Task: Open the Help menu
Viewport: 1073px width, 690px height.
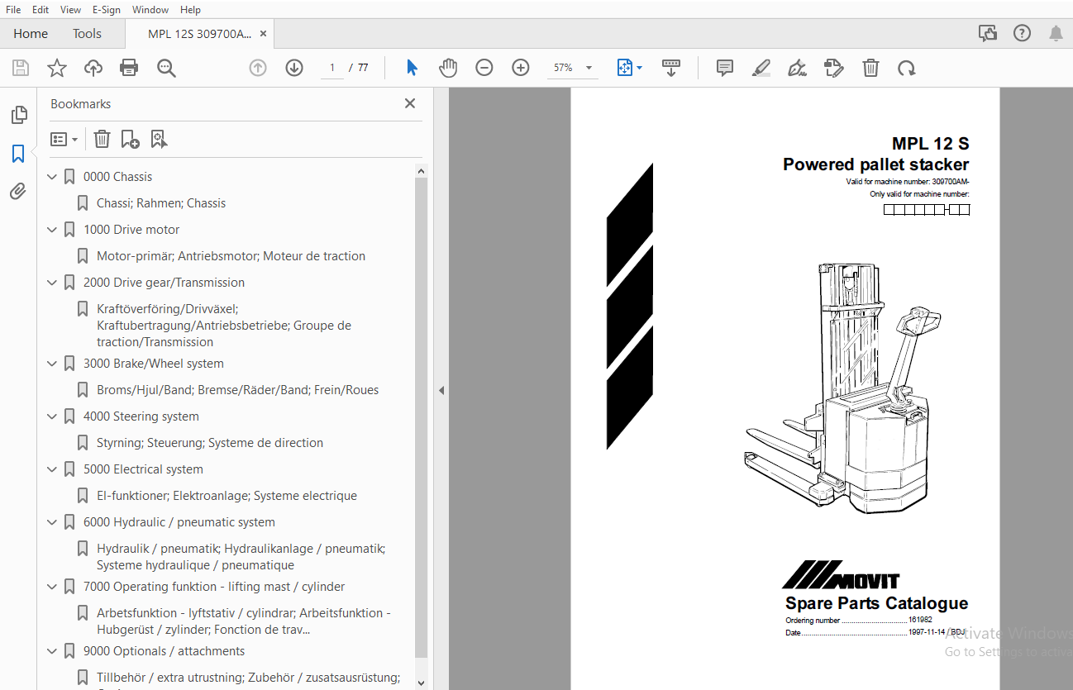Action: [190, 10]
